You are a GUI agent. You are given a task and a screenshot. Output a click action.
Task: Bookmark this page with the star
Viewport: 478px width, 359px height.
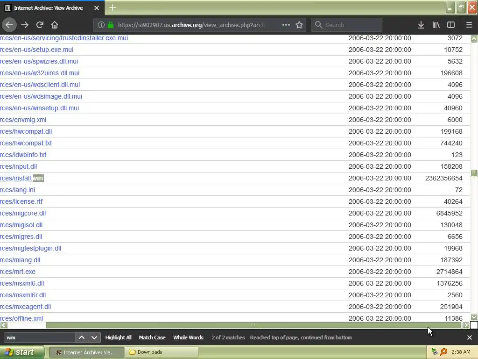pos(299,25)
